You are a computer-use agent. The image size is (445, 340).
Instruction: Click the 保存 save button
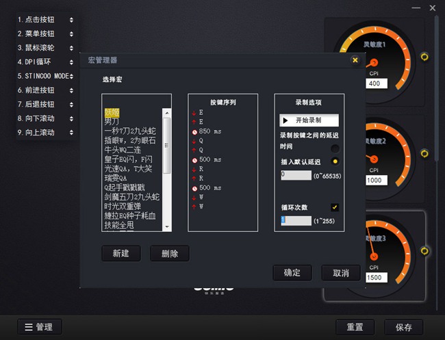coord(404,327)
